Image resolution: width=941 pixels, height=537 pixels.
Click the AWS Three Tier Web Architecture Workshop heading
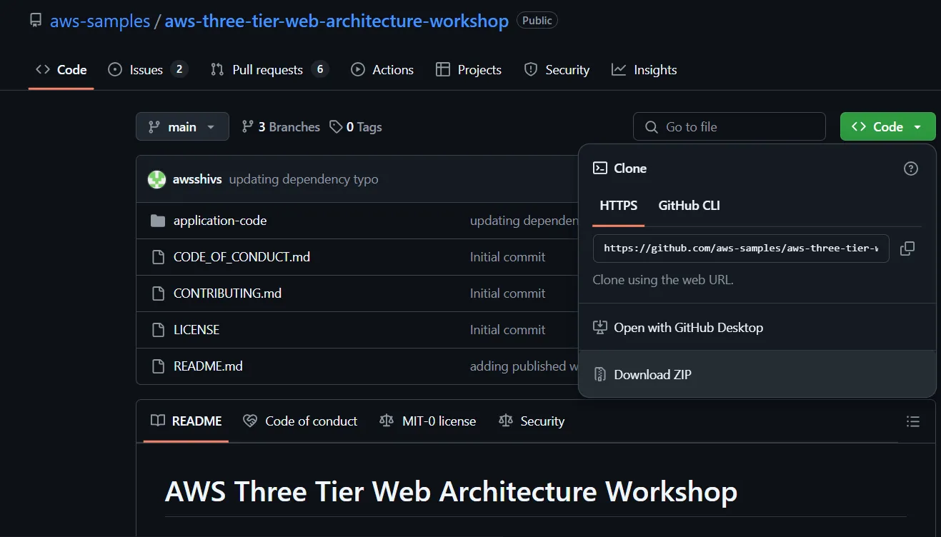pyautogui.click(x=452, y=491)
